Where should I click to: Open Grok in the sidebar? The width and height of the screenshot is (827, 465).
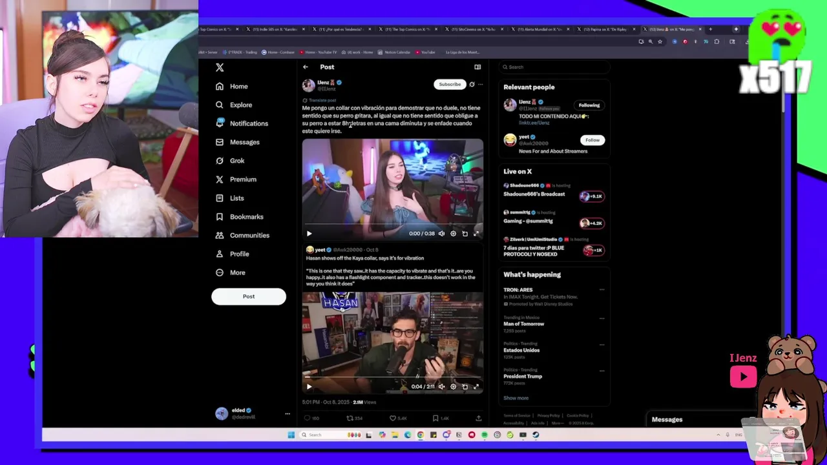pyautogui.click(x=230, y=161)
